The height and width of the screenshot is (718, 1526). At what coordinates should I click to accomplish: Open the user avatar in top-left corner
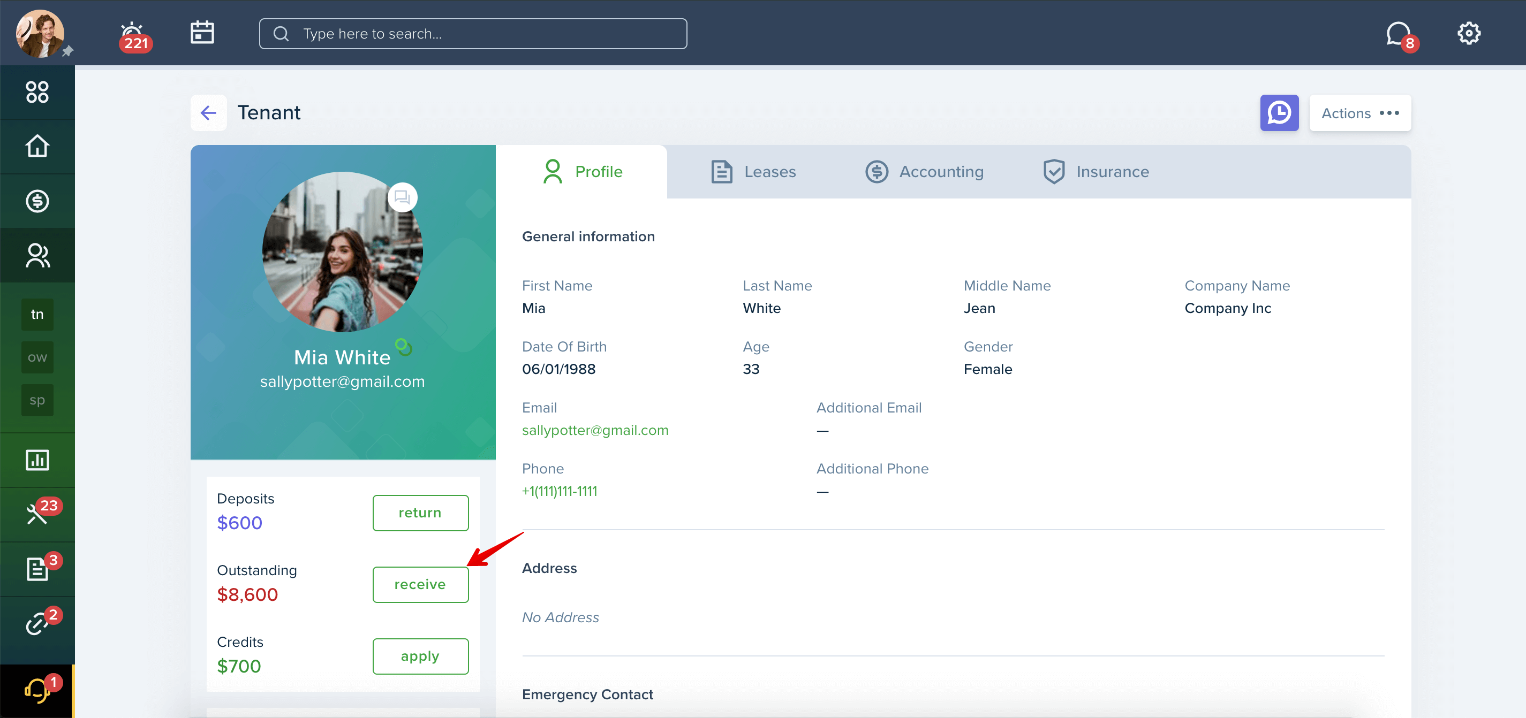pos(40,33)
